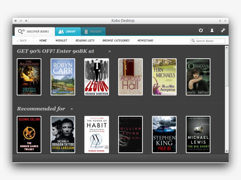Open Browse Categories menu
The height and width of the screenshot is (180, 241).
pyautogui.click(x=116, y=41)
